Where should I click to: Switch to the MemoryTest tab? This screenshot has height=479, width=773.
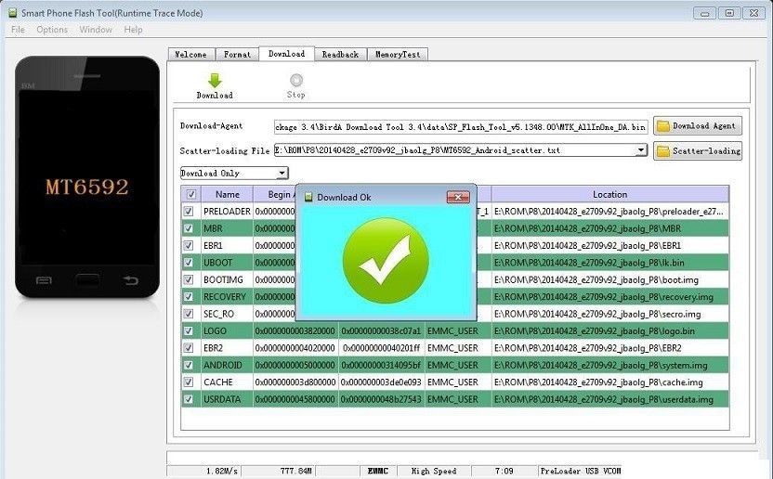tap(398, 55)
